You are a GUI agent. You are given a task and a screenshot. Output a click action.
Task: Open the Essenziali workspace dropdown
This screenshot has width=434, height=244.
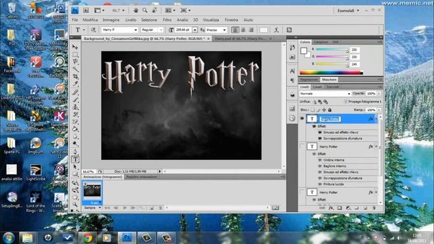click(348, 11)
